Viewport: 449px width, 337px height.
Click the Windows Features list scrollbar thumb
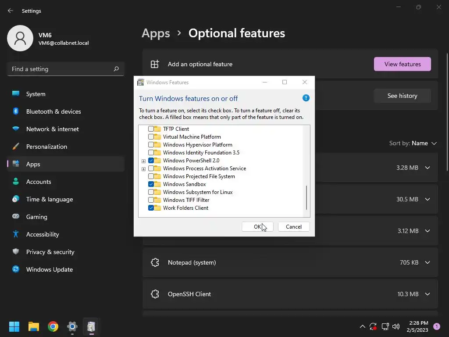(x=306, y=197)
